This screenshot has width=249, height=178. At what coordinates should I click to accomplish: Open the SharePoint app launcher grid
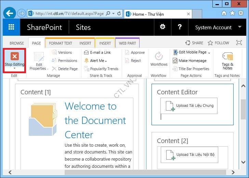tap(11, 27)
